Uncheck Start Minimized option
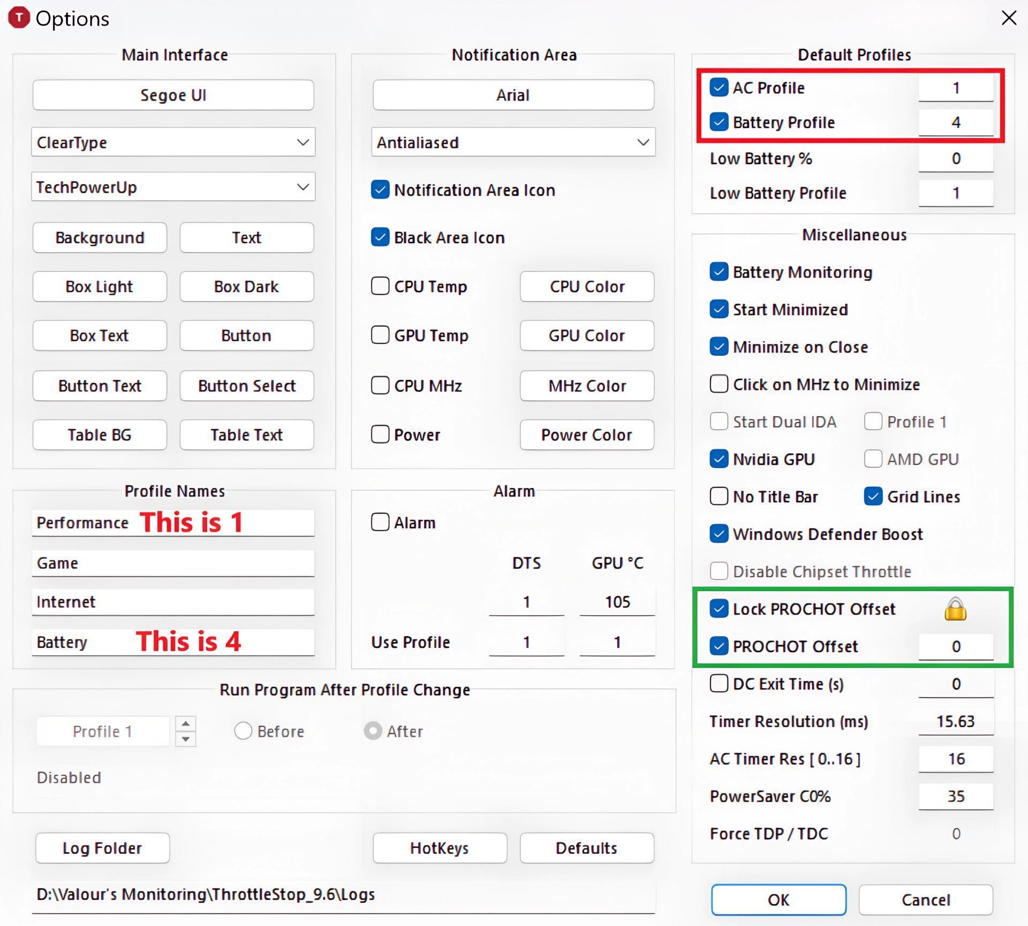 point(719,309)
